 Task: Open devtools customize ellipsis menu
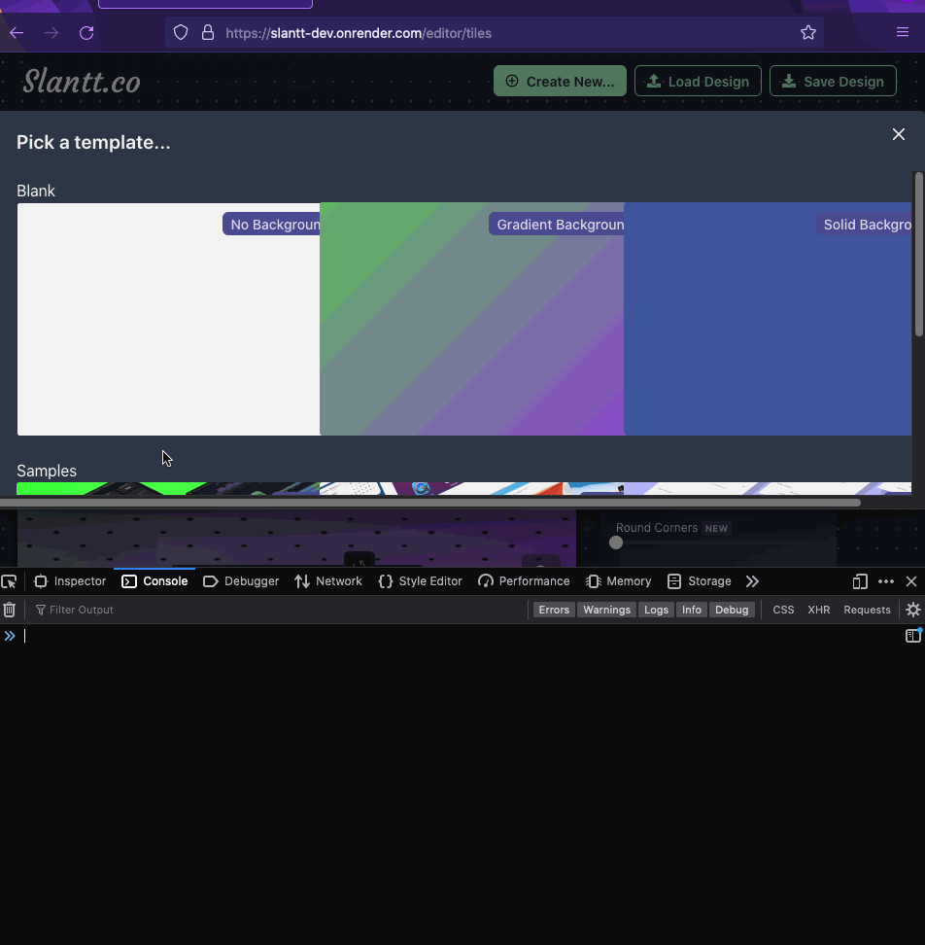pyautogui.click(x=886, y=581)
